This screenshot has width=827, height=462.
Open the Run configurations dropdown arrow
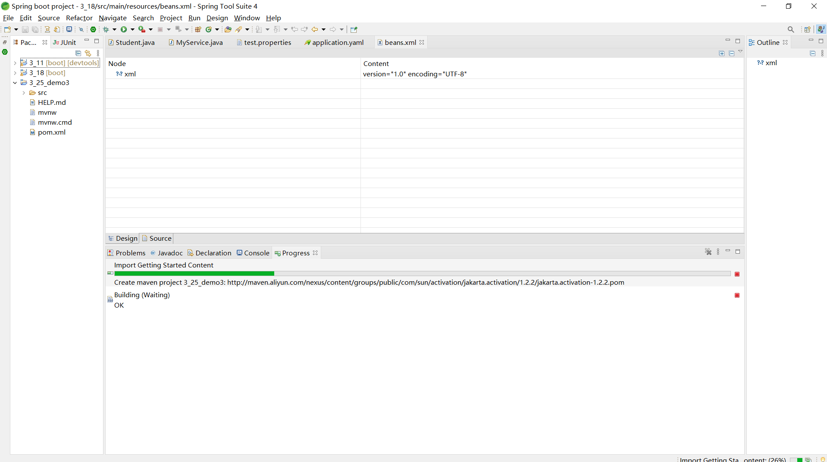(132, 29)
